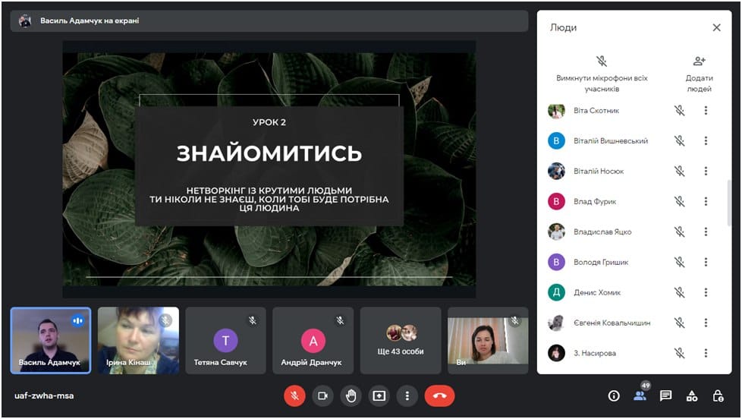The width and height of the screenshot is (742, 419).
Task: Click the muted mic icon for Денис Хомик
Action: 679,292
